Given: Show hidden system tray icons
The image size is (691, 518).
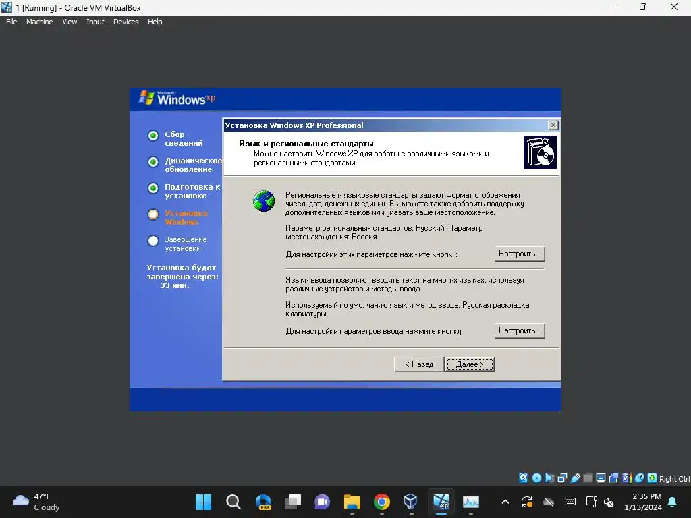Looking at the screenshot, I should tap(505, 502).
